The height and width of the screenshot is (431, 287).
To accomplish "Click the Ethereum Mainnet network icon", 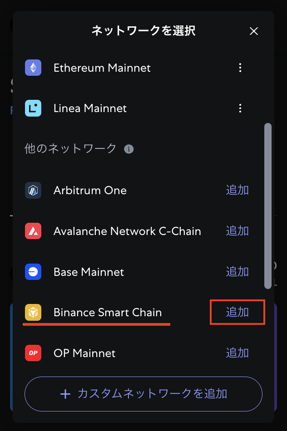I will coord(33,68).
